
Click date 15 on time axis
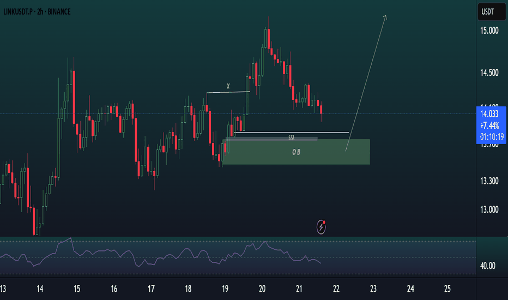[x=77, y=289]
